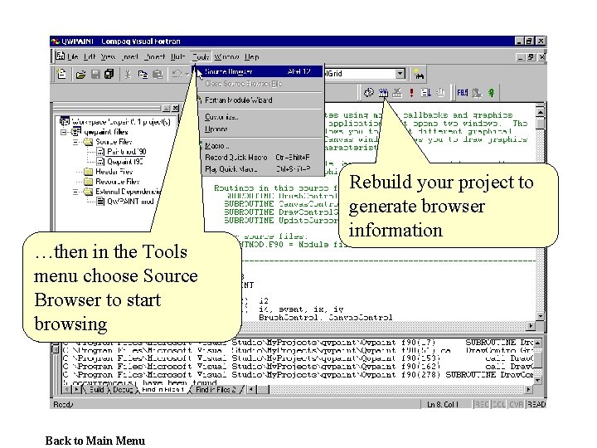The image size is (597, 448).
Task: Click the red exclamation Execute Program icon
Action: (411, 93)
